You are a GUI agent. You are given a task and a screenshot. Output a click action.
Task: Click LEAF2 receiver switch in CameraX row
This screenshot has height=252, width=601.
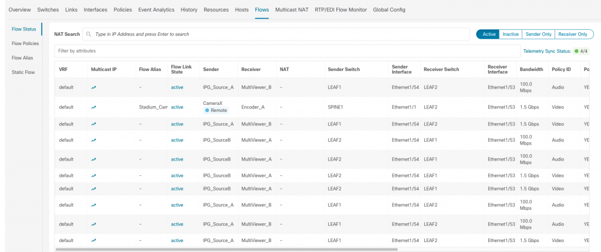[430, 107]
